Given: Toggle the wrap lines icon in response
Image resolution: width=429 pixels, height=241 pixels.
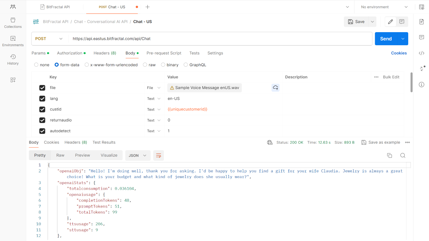Looking at the screenshot, I should click(x=159, y=155).
